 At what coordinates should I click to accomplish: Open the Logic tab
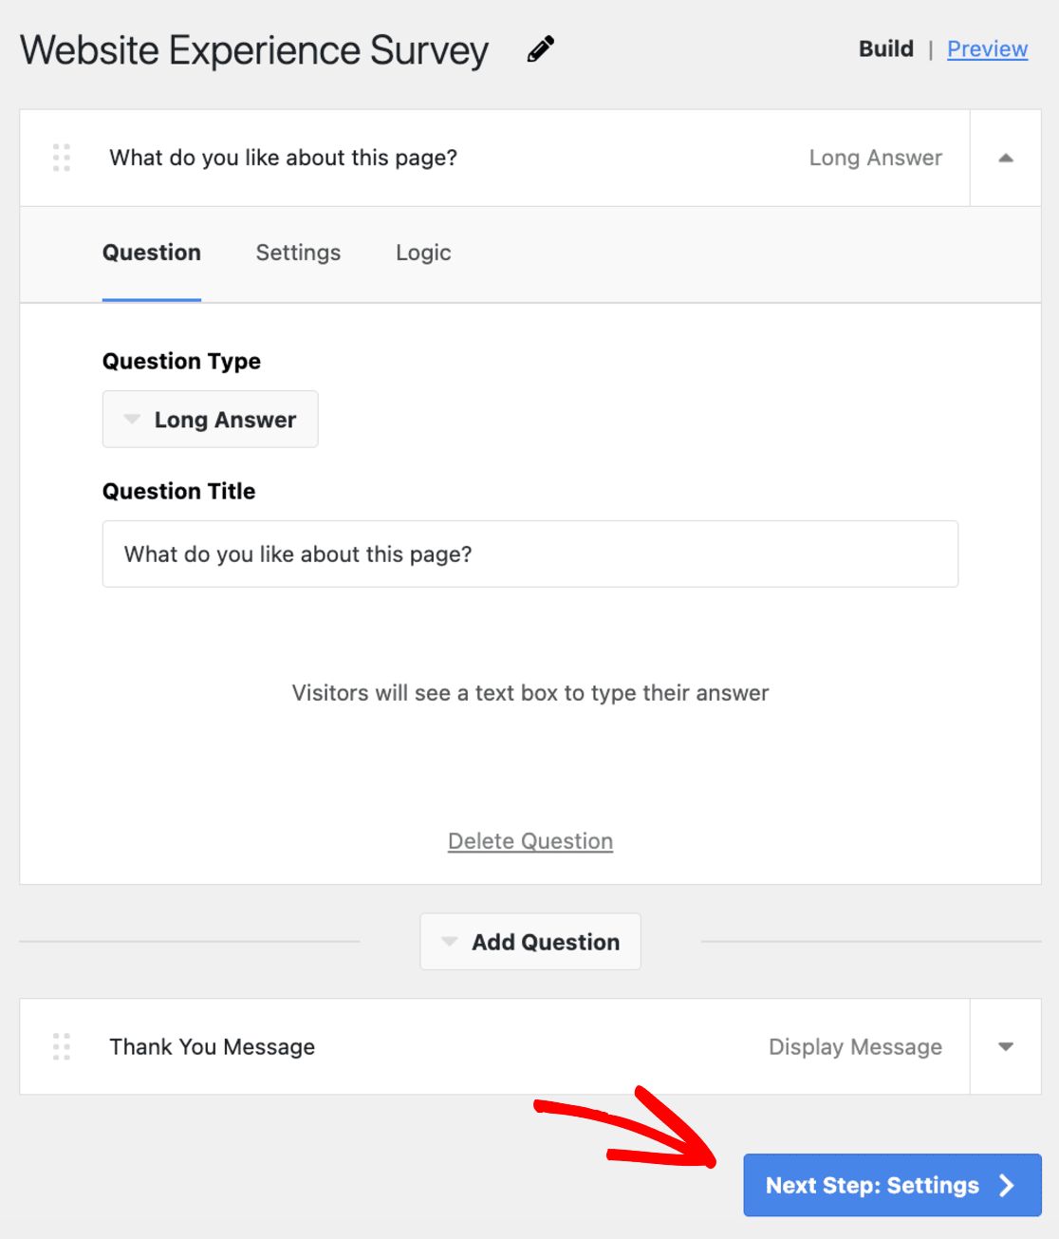coord(423,253)
